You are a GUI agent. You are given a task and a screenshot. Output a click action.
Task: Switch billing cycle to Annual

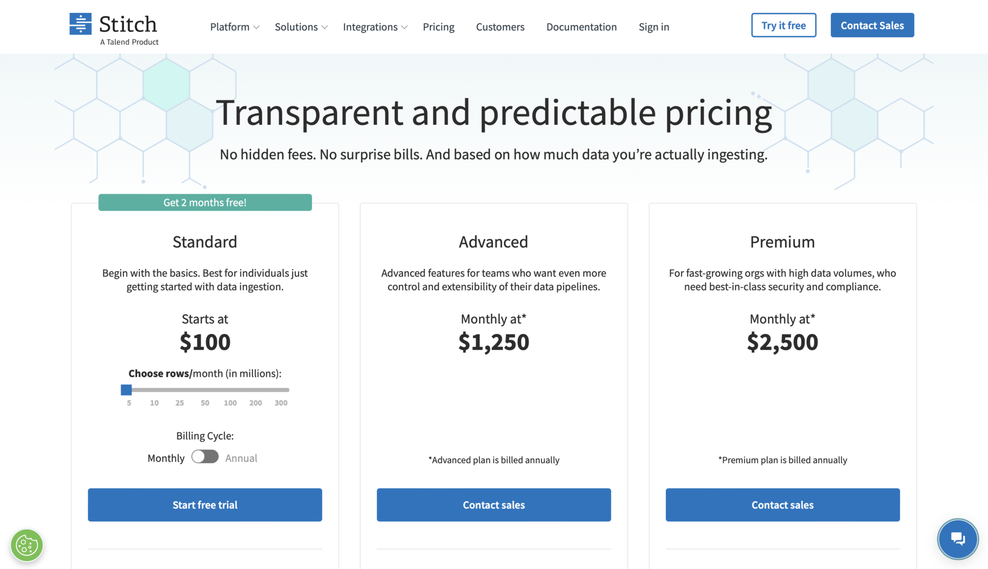(205, 458)
